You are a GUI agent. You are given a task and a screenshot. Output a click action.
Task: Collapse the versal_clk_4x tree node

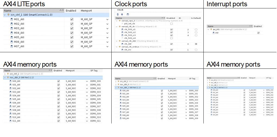[117, 27]
